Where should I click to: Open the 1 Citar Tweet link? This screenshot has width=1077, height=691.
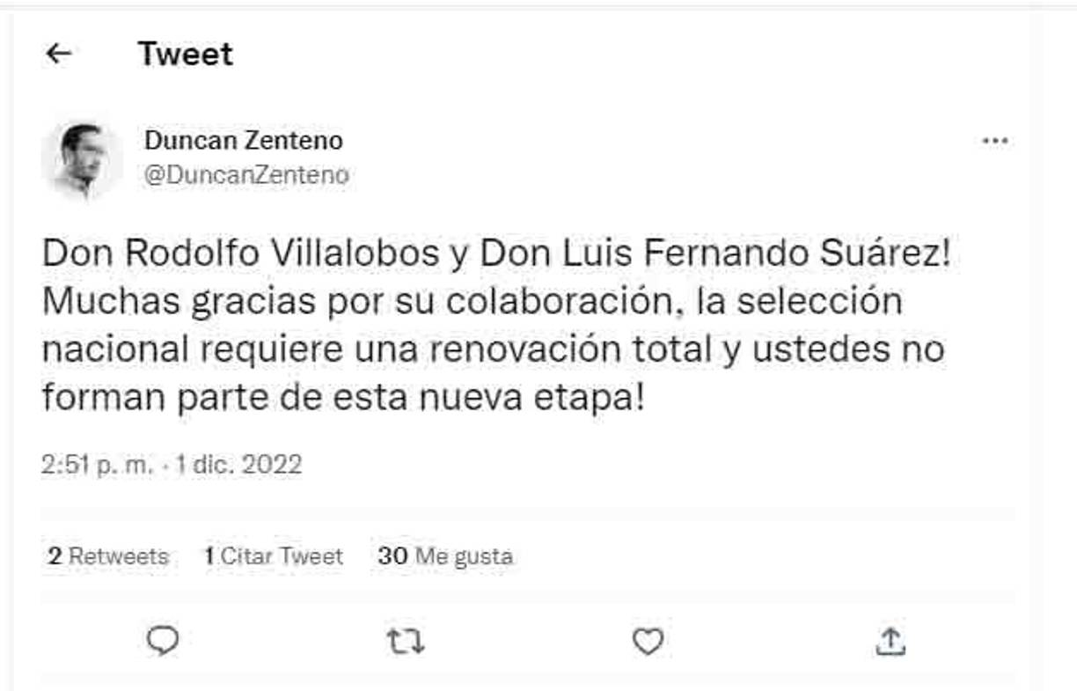click(273, 556)
